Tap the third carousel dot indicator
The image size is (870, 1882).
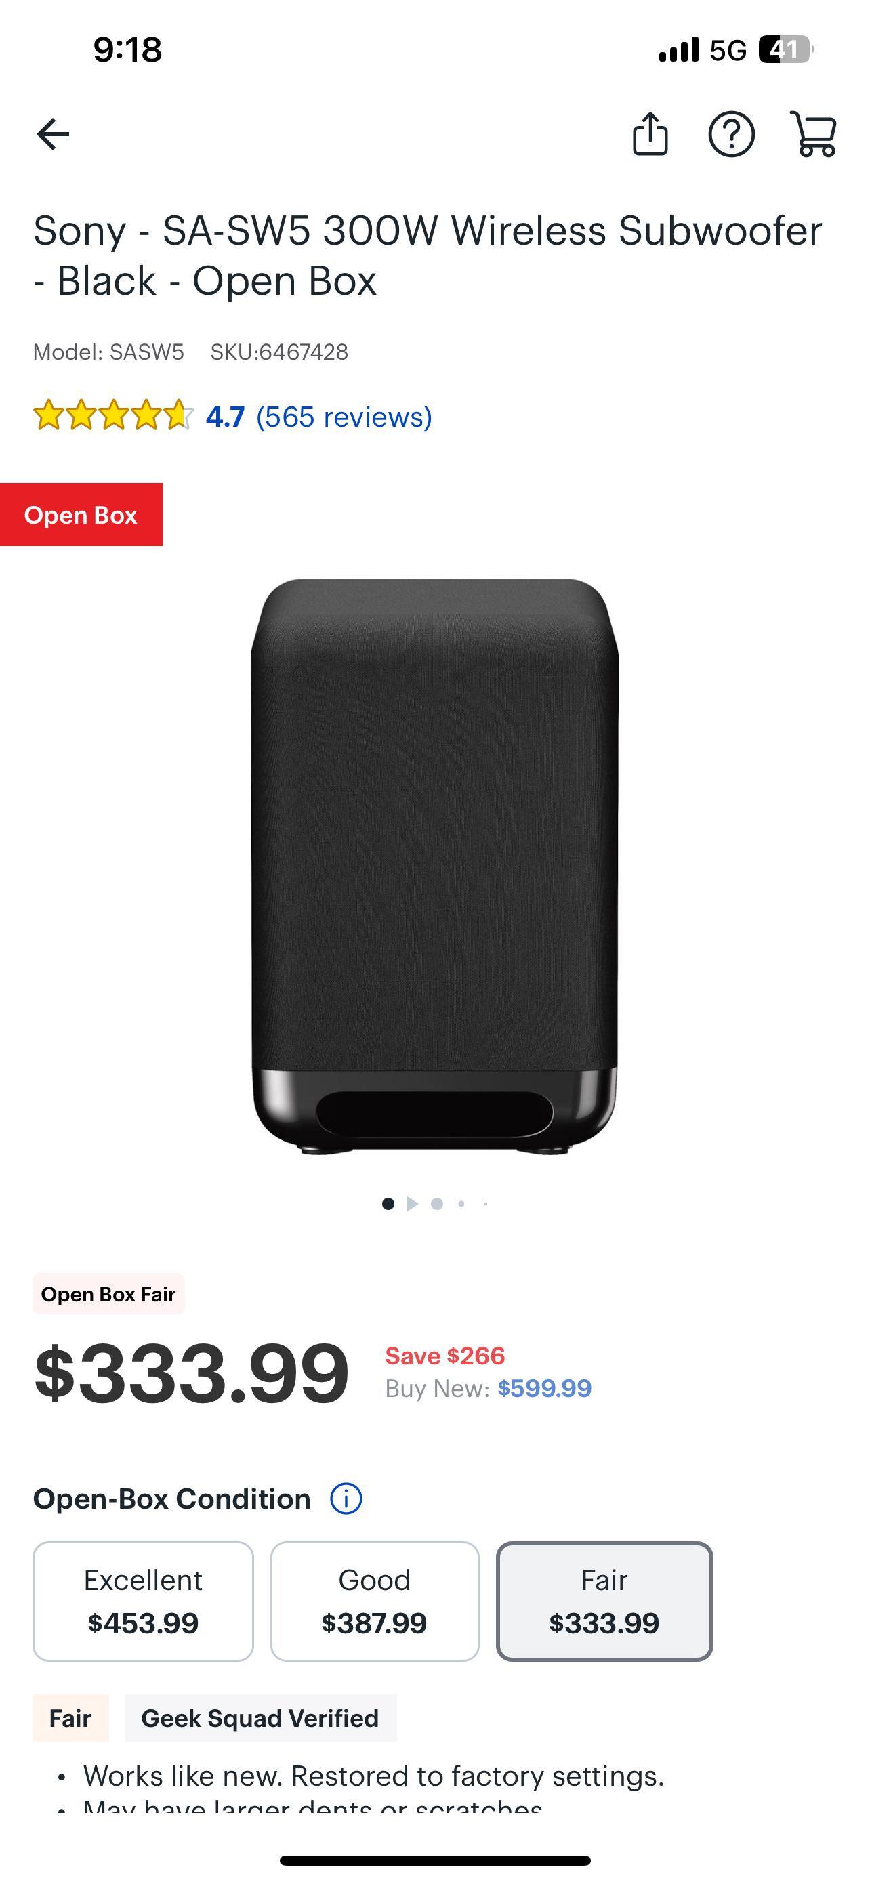pyautogui.click(x=437, y=1203)
